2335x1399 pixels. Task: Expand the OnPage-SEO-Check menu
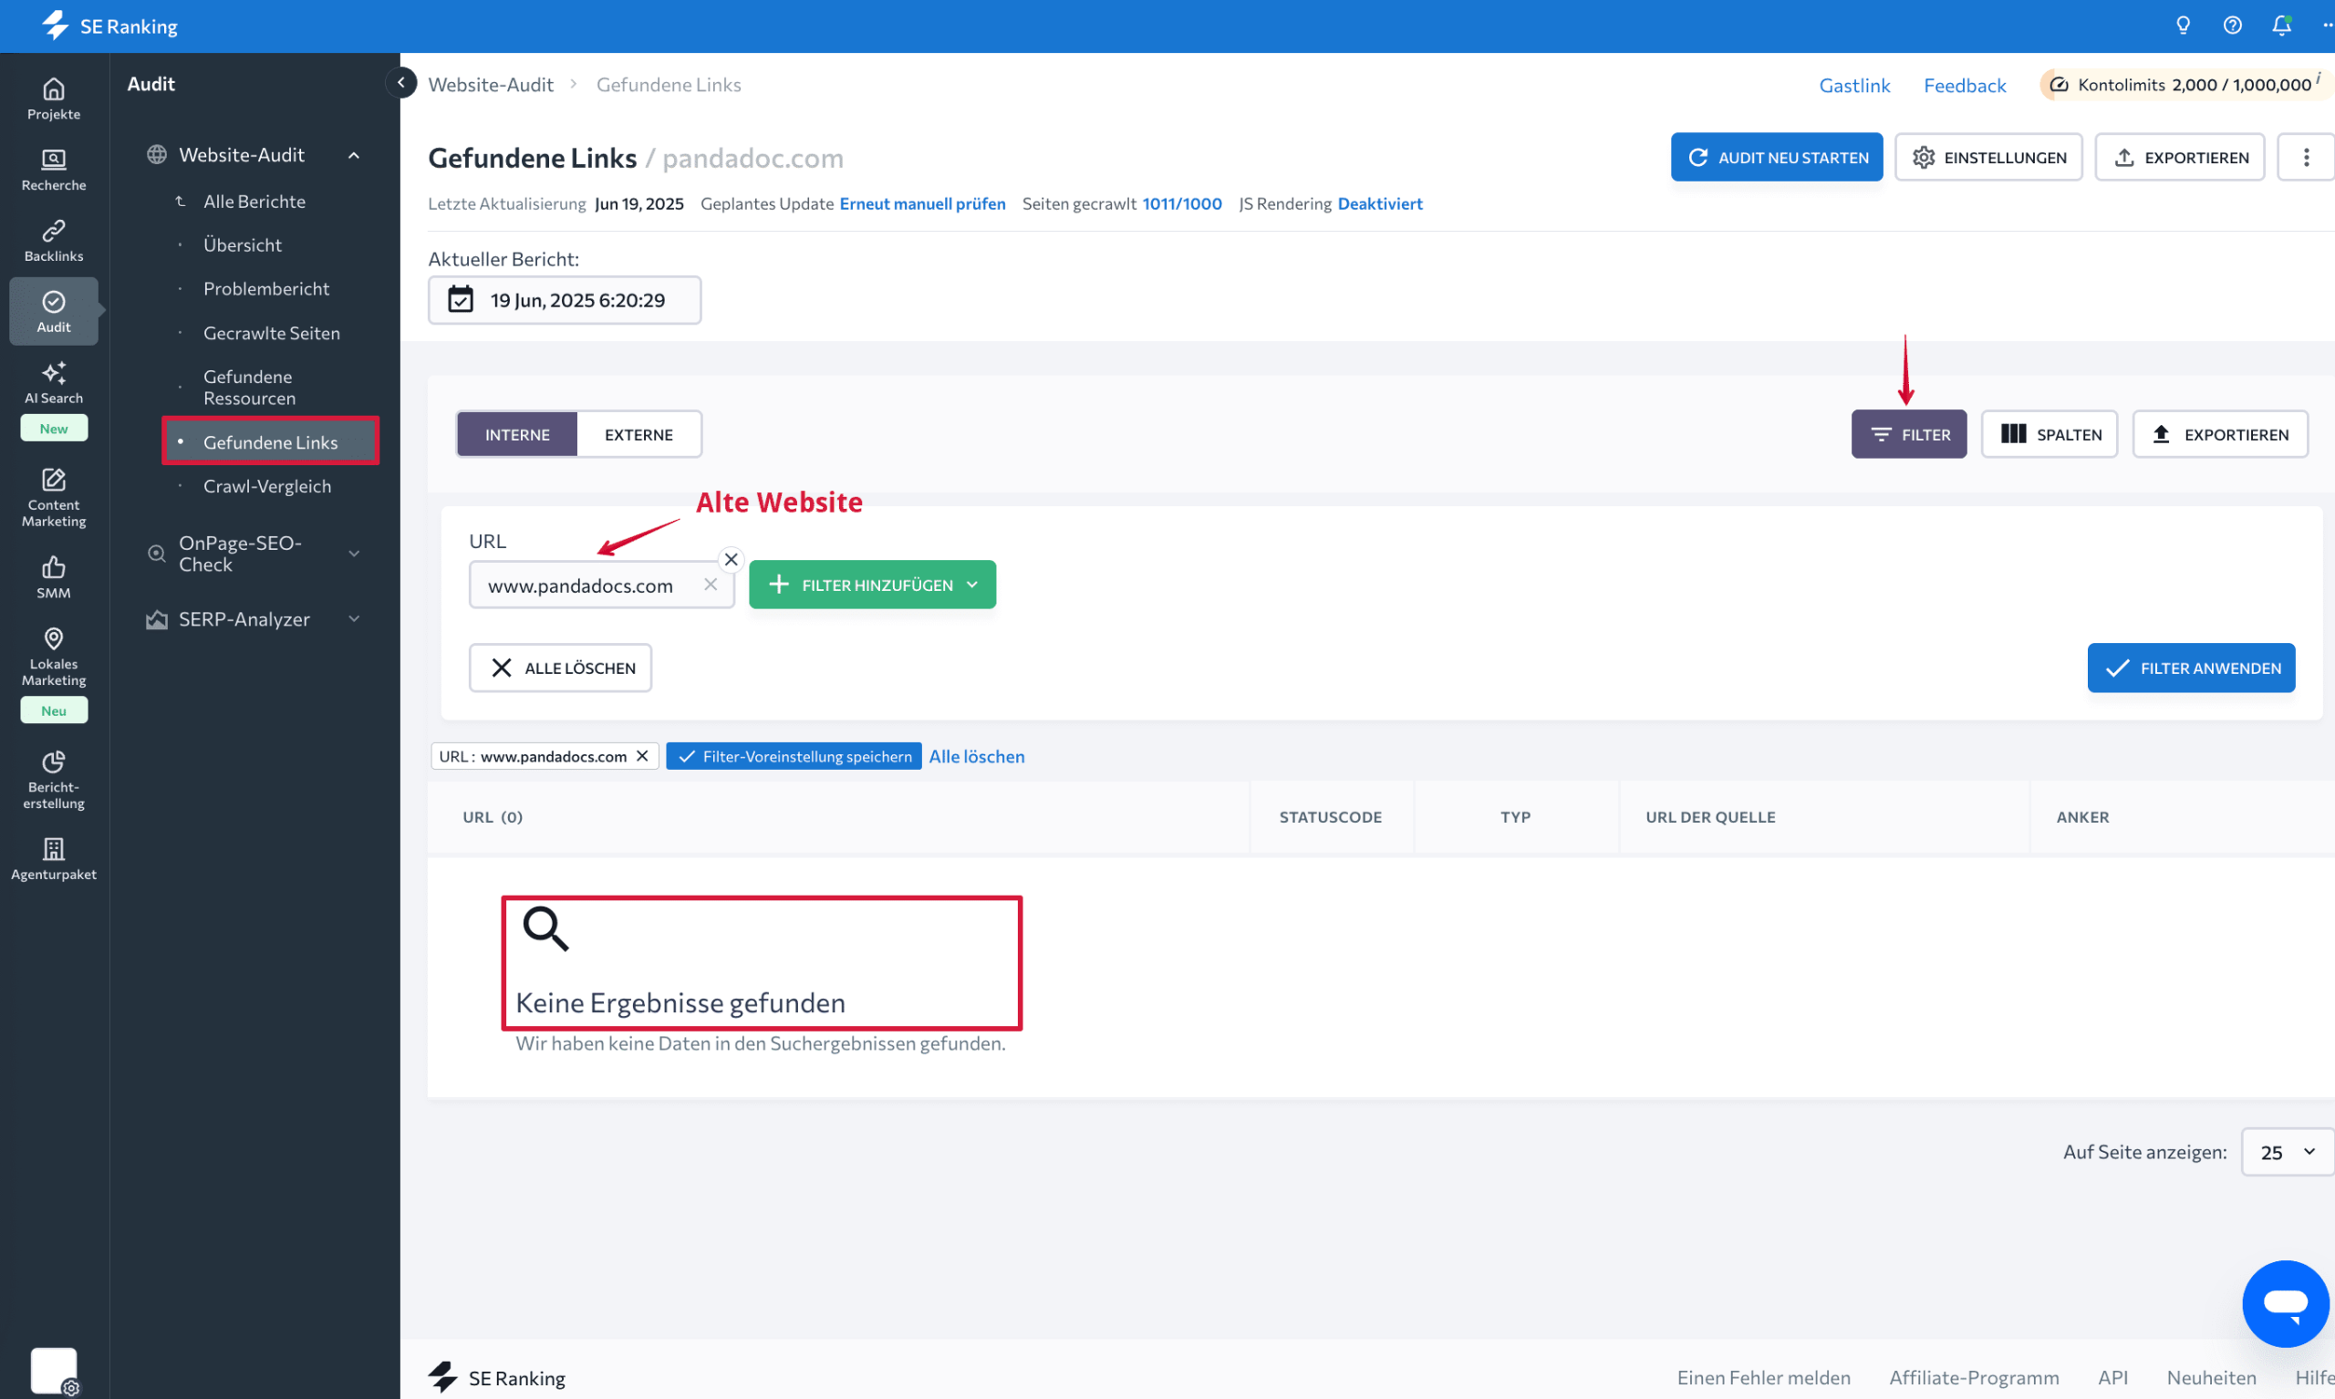(x=354, y=554)
